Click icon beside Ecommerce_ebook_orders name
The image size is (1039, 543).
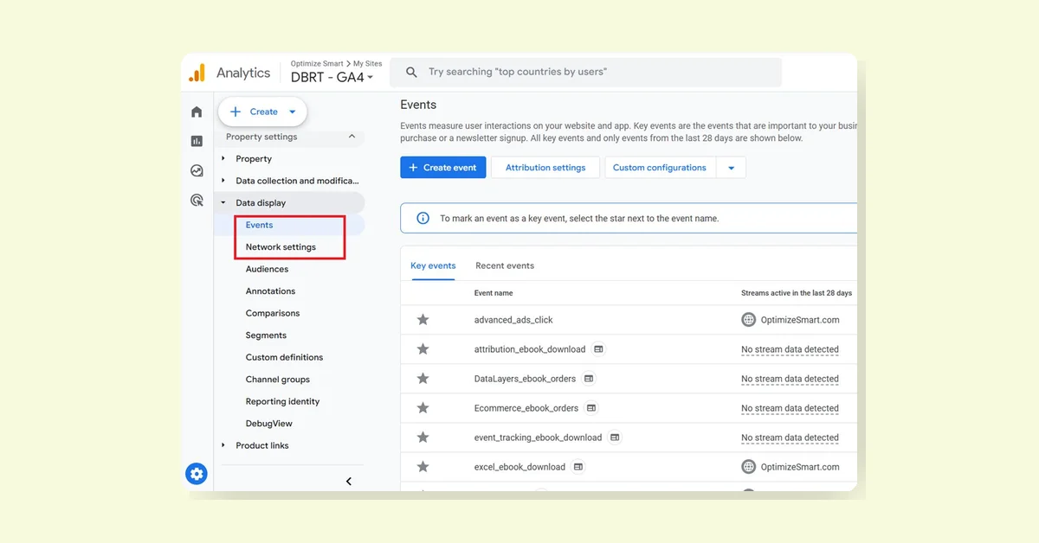point(591,408)
